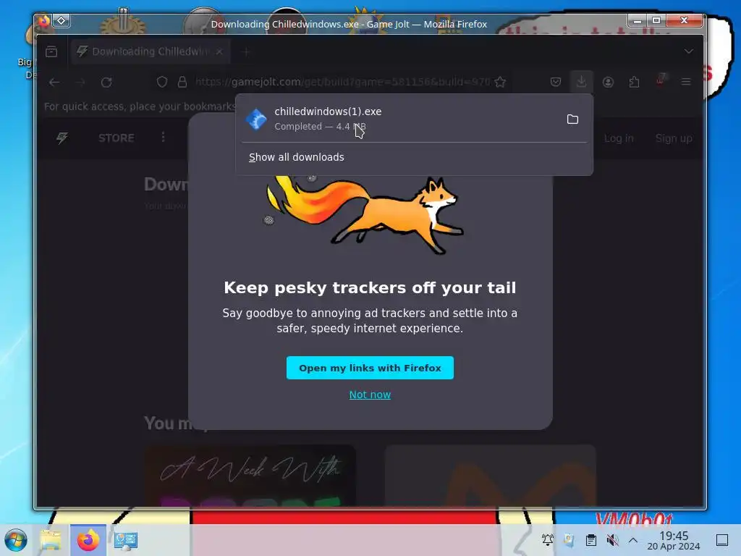This screenshot has width=741, height=556.
Task: Open the 19:45 clock calendar
Action: click(x=674, y=540)
